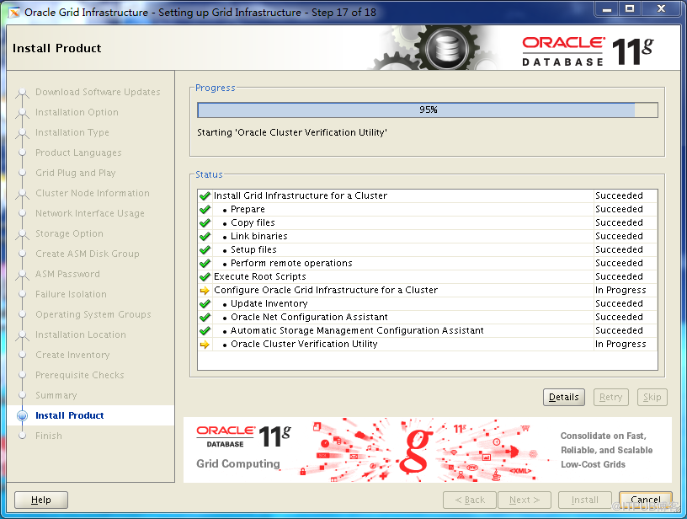Click Oracle Net Configuration Assistant row text

309,318
